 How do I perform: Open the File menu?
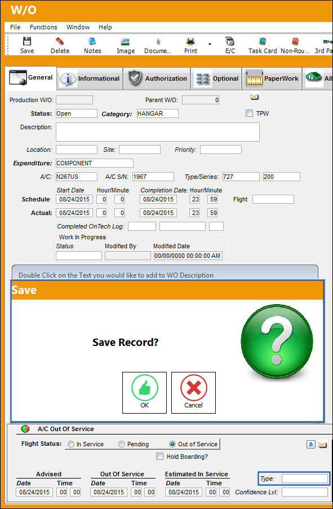point(15,27)
